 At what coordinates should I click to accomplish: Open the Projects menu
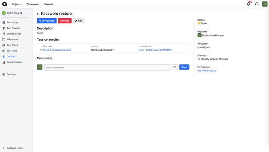tap(16, 4)
